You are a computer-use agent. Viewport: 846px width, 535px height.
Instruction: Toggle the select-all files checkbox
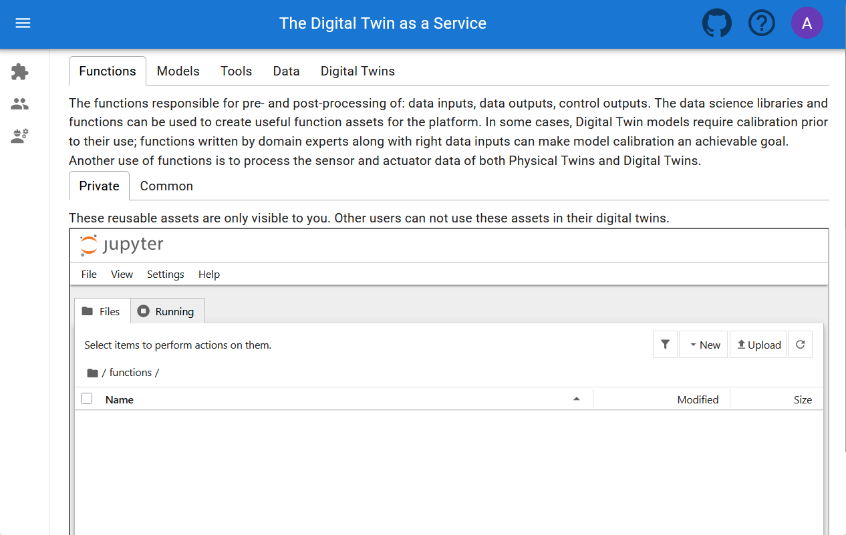click(86, 399)
